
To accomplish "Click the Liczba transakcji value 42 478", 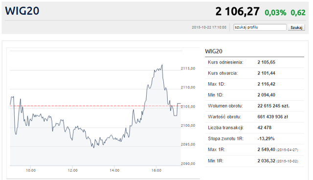I will coord(264,128).
